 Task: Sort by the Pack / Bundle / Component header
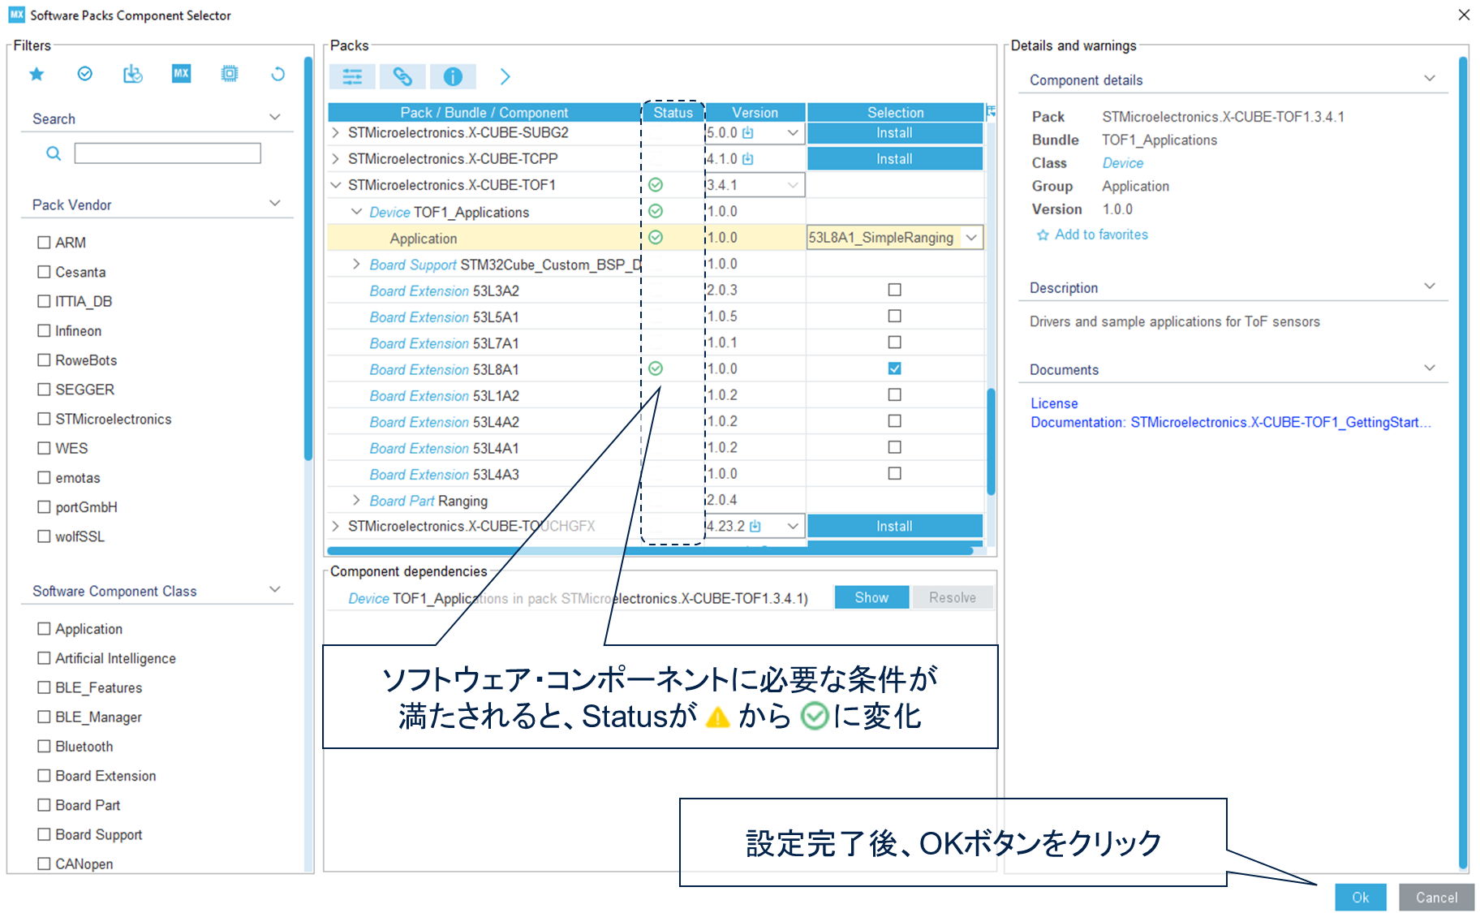[x=484, y=112]
